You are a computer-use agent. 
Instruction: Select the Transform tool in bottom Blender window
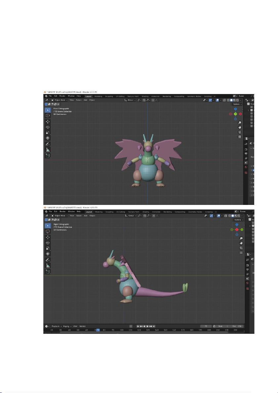tap(48, 254)
